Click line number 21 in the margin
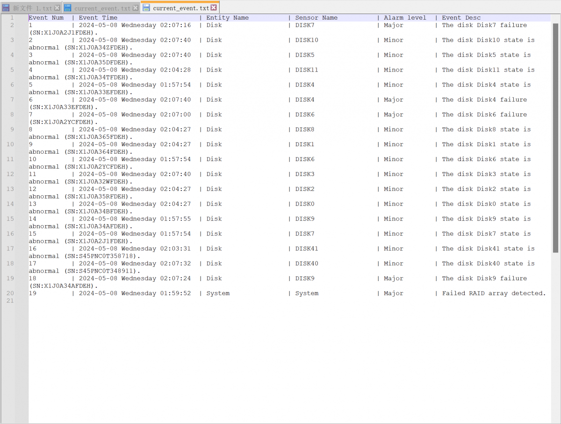The height and width of the screenshot is (424, 561). point(10,301)
